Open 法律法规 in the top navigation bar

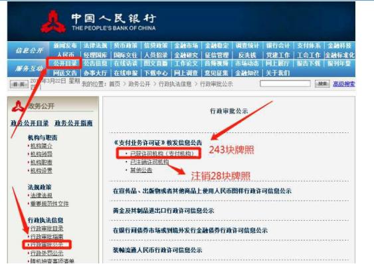(96, 46)
